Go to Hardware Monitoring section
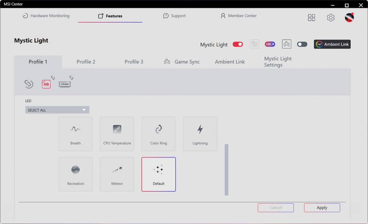The image size is (368, 224). click(46, 16)
